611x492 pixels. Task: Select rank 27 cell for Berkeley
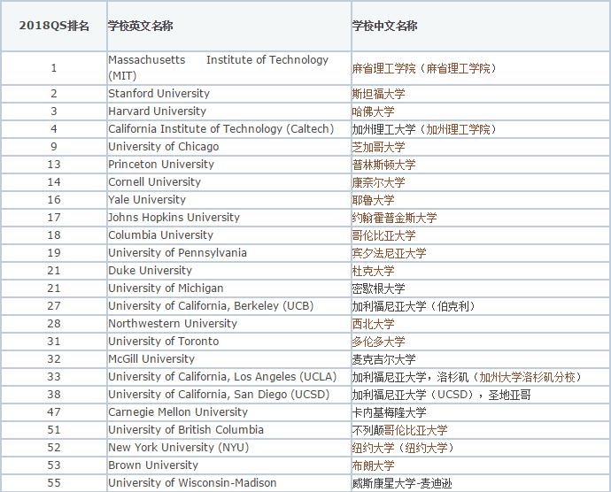point(54,306)
